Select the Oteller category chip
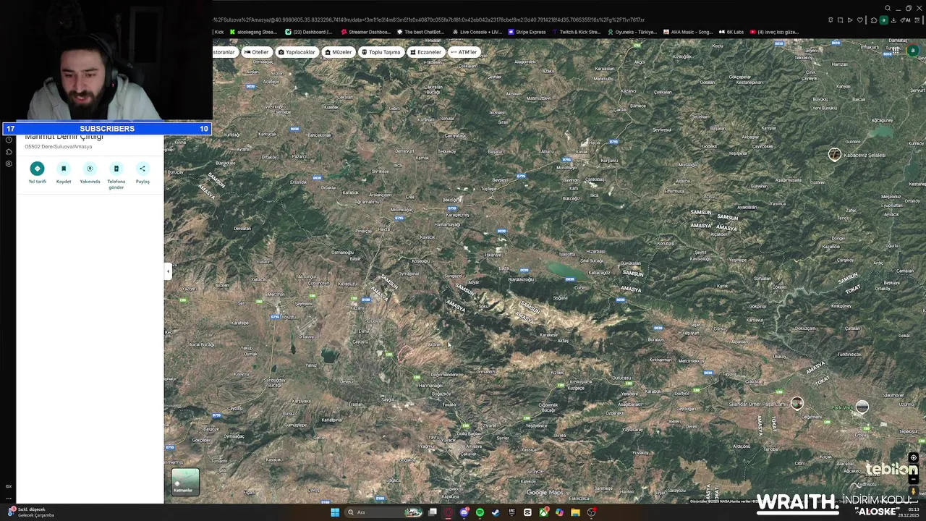 point(256,52)
